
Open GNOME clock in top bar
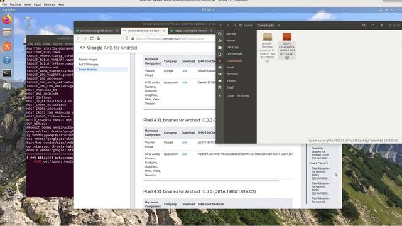[x=208, y=10]
